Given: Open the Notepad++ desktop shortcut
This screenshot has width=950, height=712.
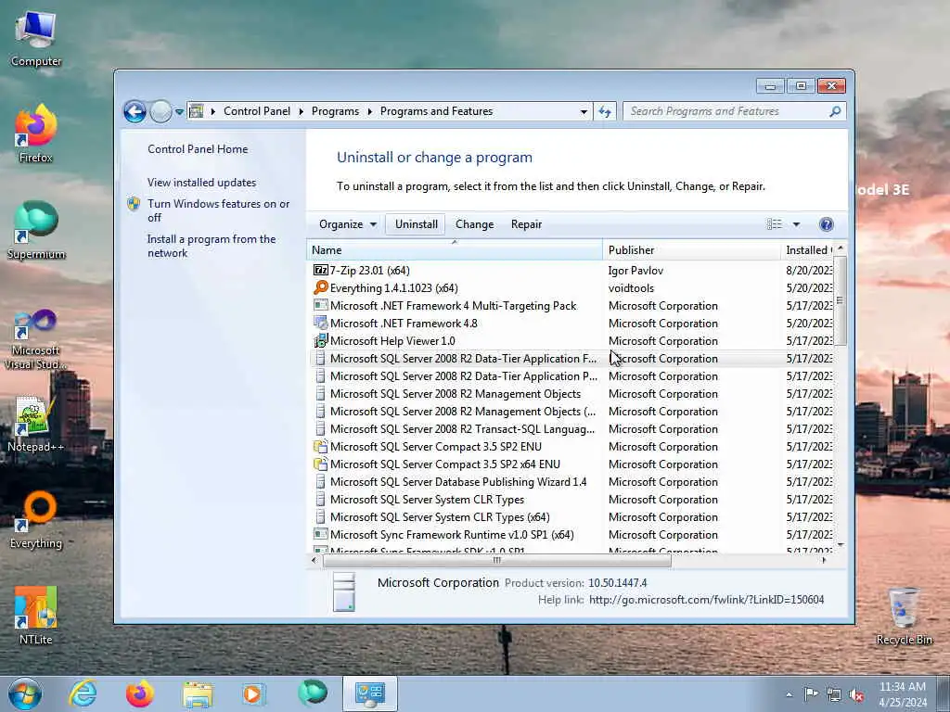Looking at the screenshot, I should click(36, 424).
